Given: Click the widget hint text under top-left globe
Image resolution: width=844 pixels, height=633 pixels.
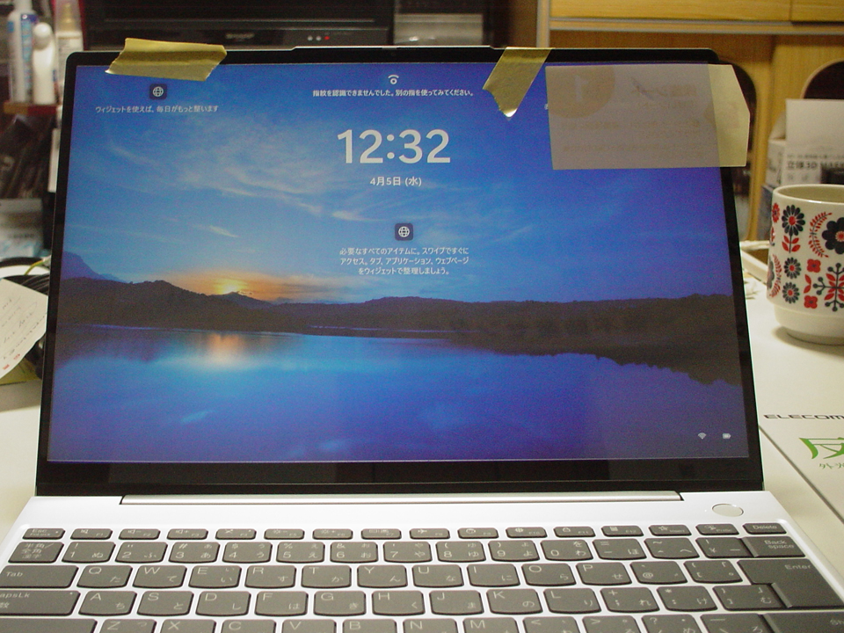Looking at the screenshot, I should point(156,109).
